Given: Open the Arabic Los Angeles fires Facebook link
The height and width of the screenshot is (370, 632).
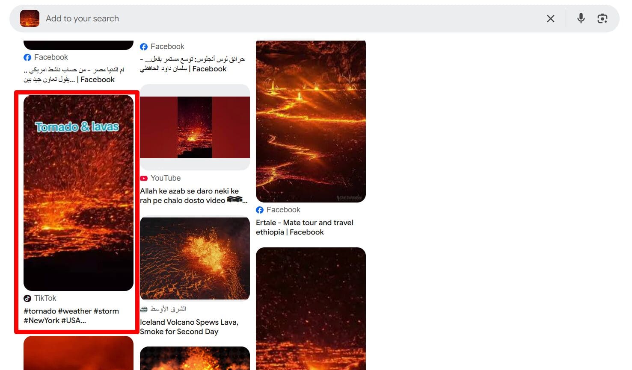Looking at the screenshot, I should [192, 64].
